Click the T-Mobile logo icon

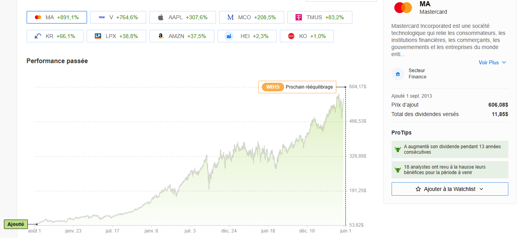(299, 17)
